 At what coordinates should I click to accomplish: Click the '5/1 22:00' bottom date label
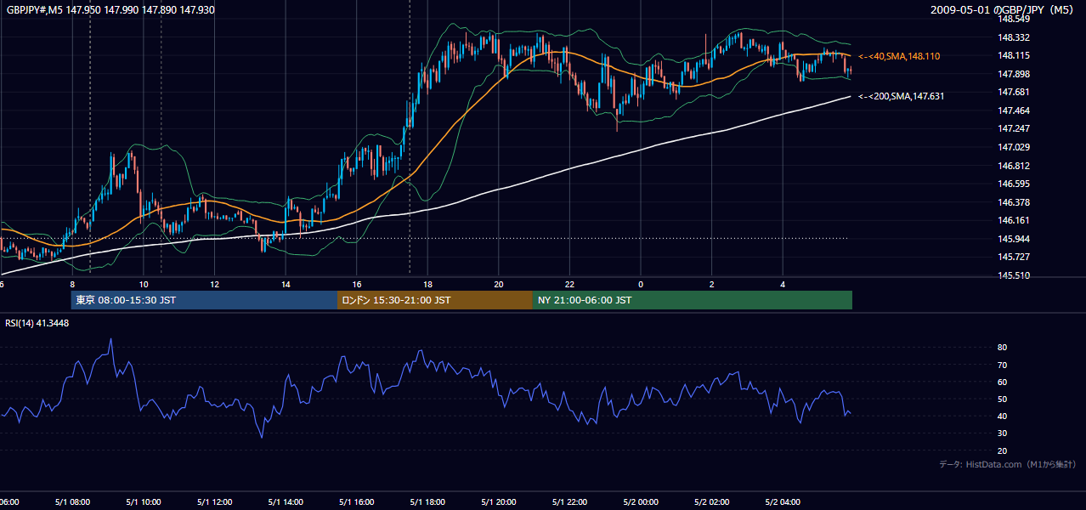pos(568,501)
